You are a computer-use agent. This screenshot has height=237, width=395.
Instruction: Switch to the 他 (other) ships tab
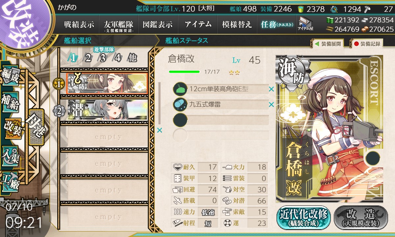(132, 58)
